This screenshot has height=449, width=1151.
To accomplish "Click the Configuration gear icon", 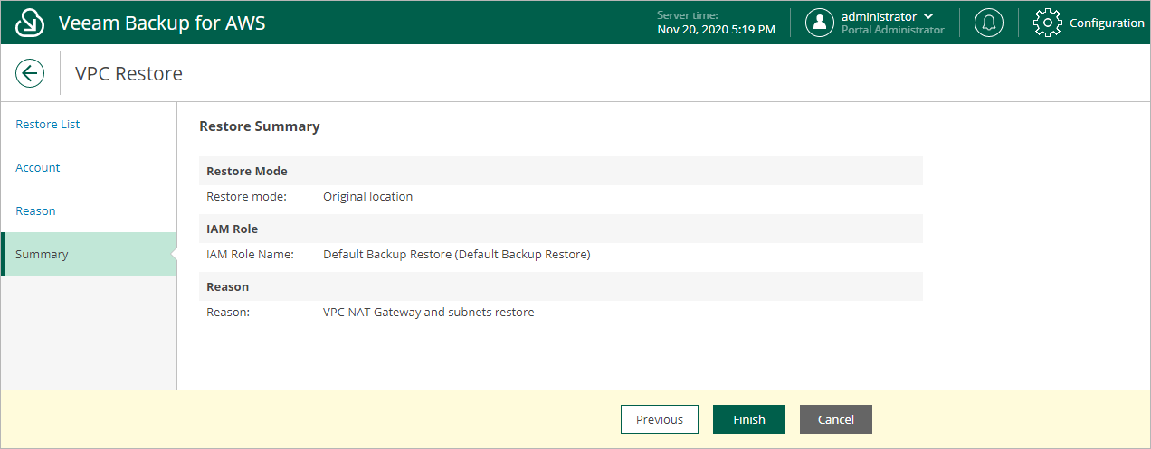I will click(x=1047, y=23).
